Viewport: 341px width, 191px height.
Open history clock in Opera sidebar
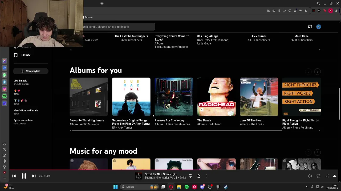tap(4, 150)
